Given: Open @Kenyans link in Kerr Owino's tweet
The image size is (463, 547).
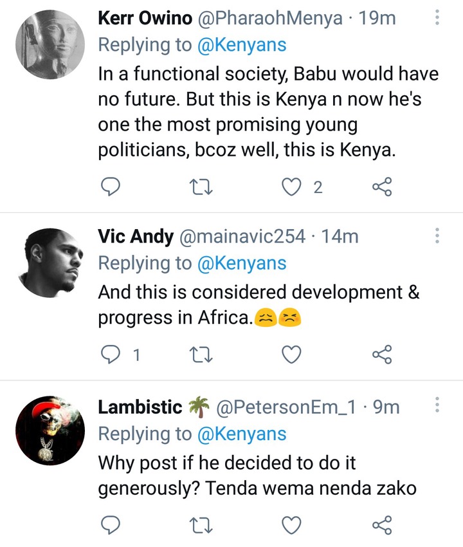Looking at the screenshot, I should coord(242,44).
